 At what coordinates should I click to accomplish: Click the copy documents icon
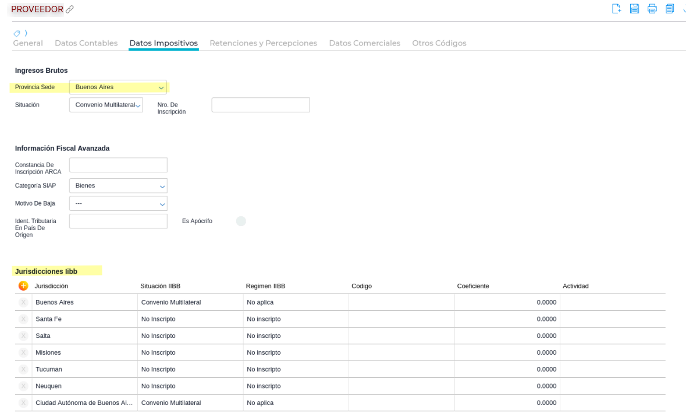coord(670,9)
